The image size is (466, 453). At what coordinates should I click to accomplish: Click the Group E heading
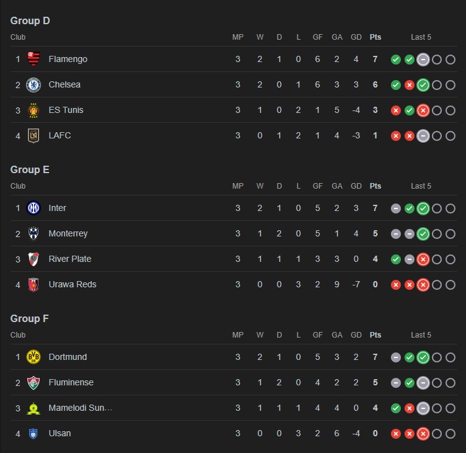(30, 169)
